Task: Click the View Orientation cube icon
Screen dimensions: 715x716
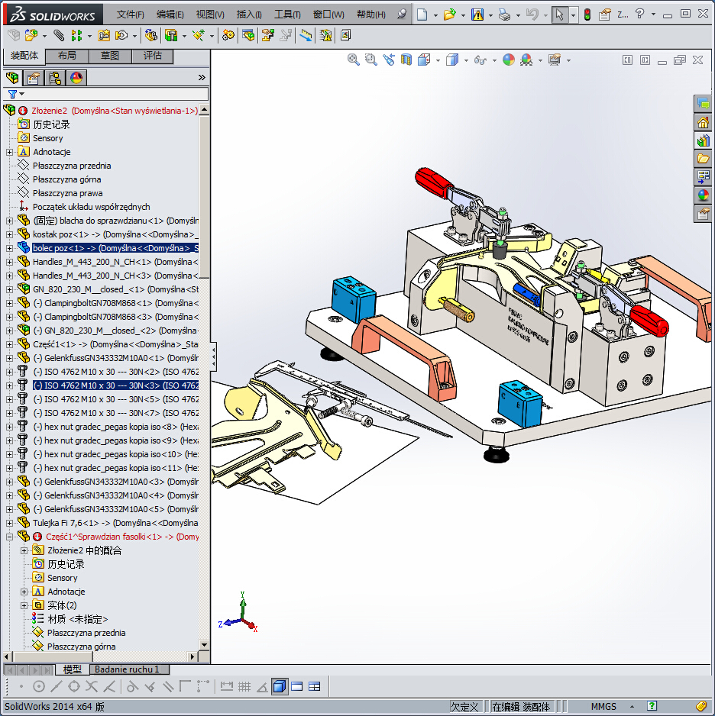Action: click(x=424, y=60)
